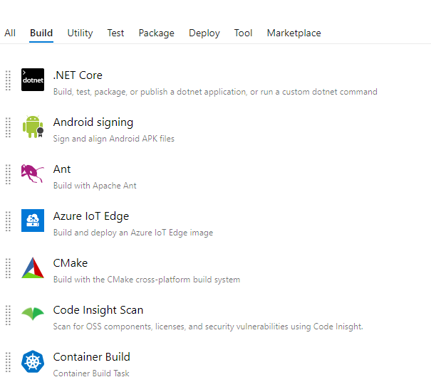Switch to the All tab
Screen dimensions: 431x382
coord(10,33)
